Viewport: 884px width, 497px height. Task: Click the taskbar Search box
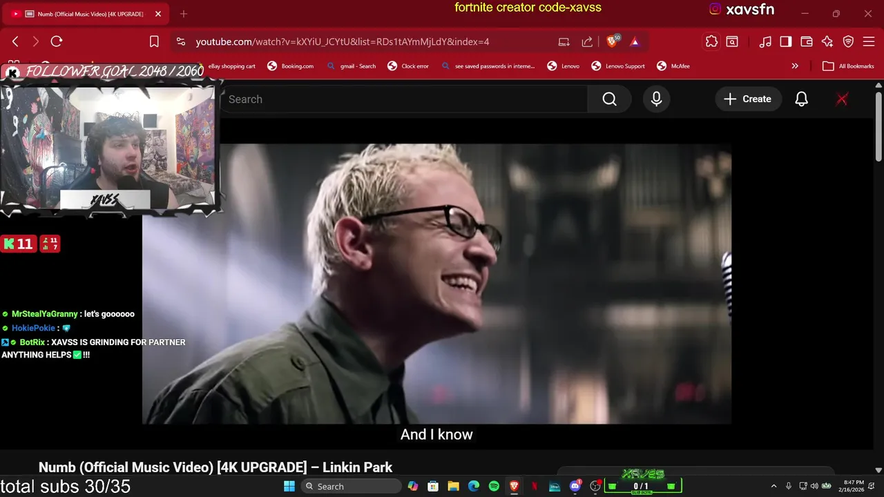click(350, 486)
